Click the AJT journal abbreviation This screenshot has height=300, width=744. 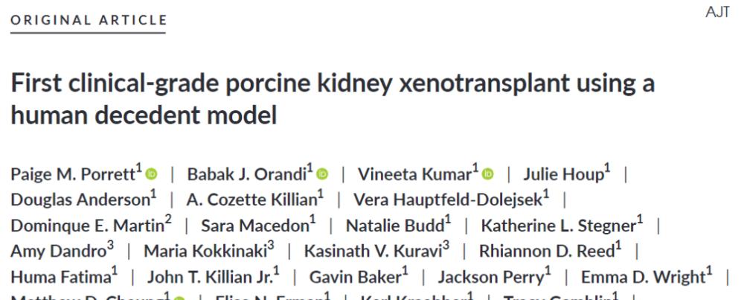717,12
